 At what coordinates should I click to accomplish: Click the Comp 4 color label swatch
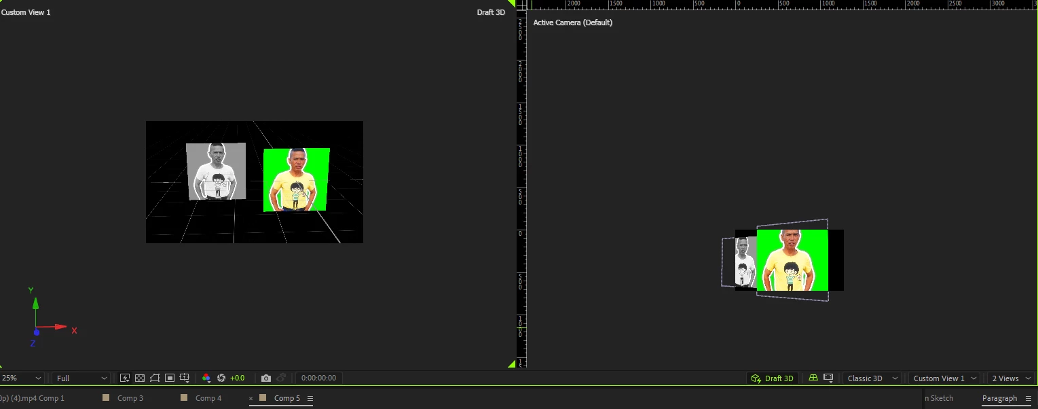tap(184, 398)
